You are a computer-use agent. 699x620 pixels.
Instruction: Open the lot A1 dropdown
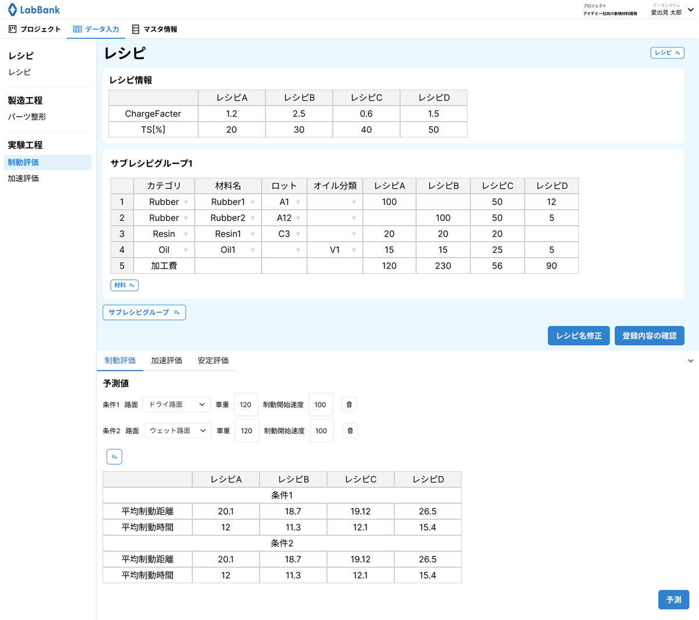coord(298,202)
